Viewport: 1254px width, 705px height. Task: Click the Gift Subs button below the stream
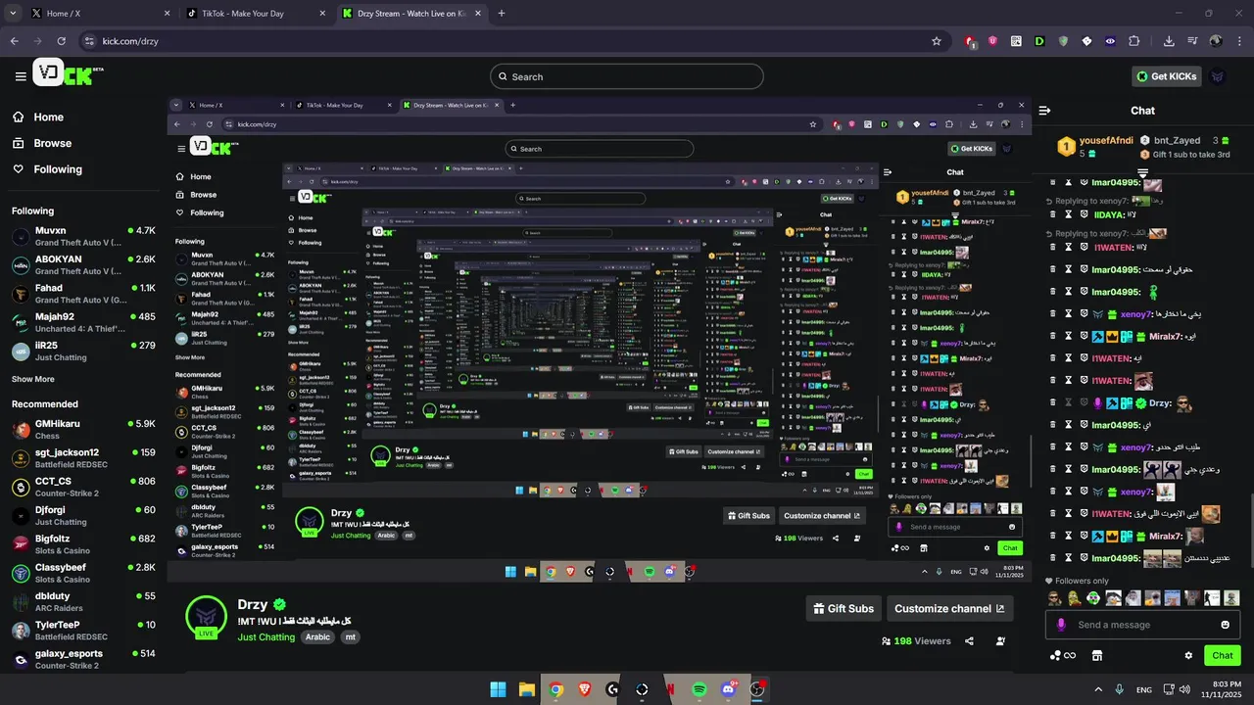click(x=844, y=608)
